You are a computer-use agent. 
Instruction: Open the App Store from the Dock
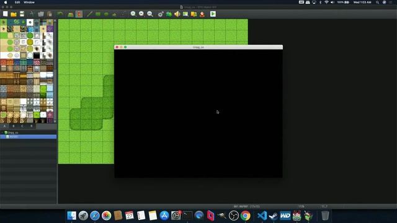coord(164,216)
